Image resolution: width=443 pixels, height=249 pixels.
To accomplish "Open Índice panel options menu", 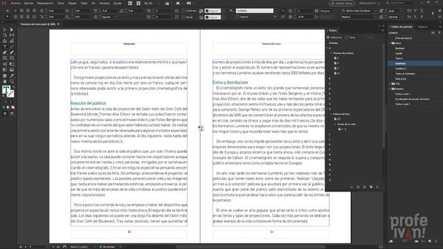I will coord(383,30).
